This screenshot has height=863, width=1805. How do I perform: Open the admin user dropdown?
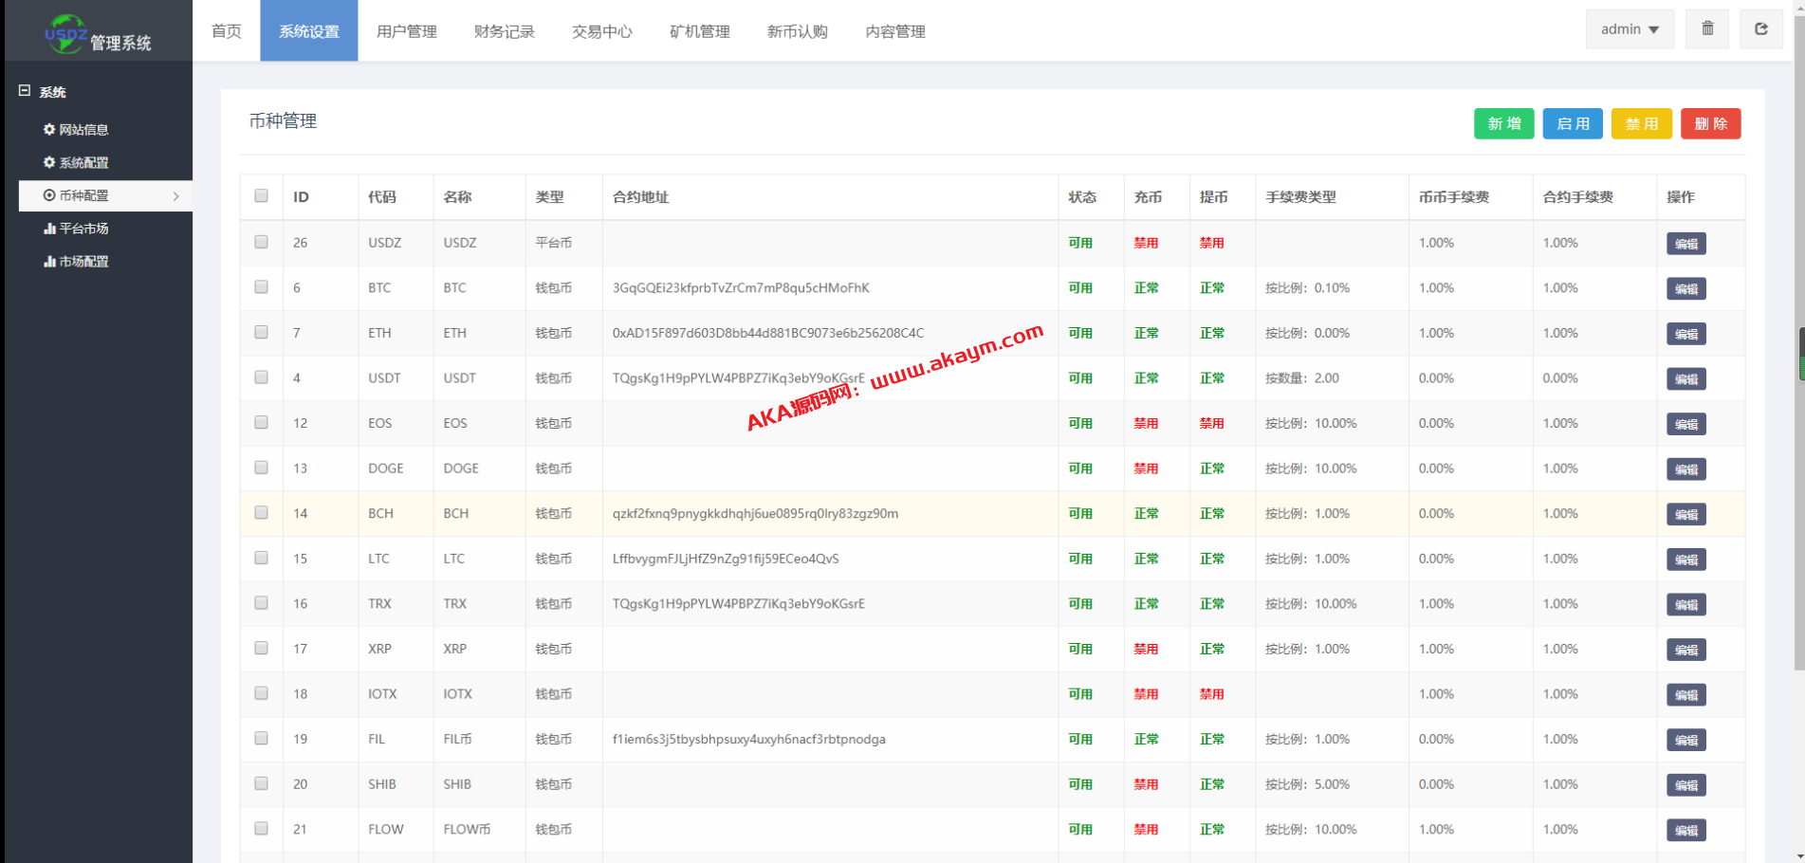pyautogui.click(x=1630, y=29)
